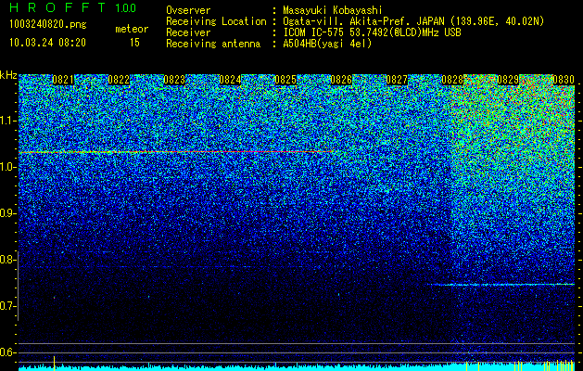The image size is (583, 371).
Task: Click the 0.7 kHz axis label
Action: pos(6,306)
